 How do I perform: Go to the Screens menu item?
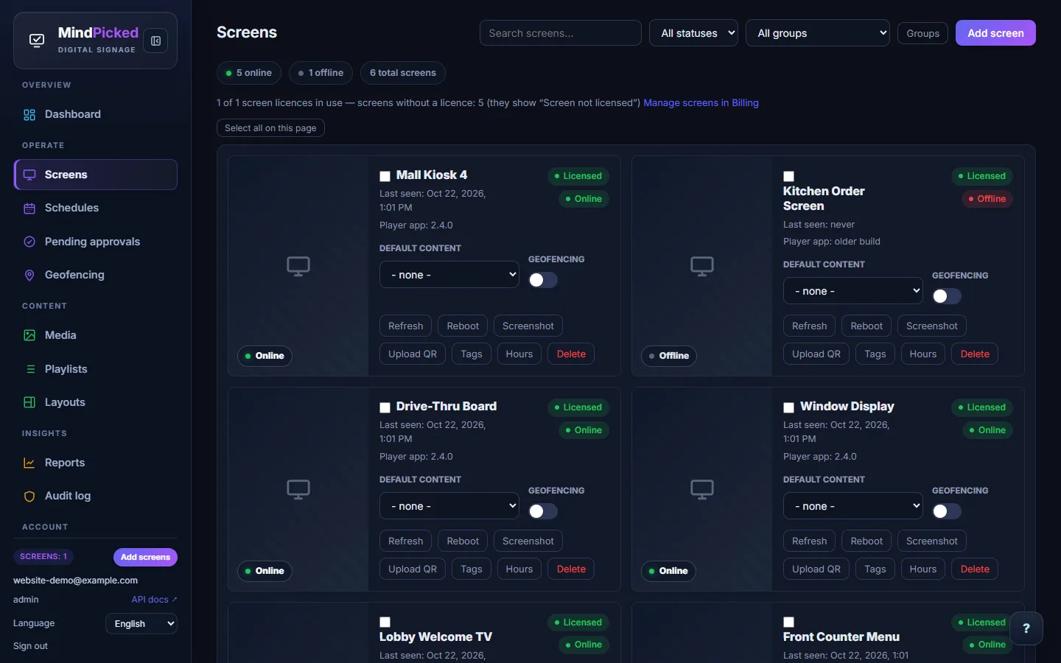point(96,175)
